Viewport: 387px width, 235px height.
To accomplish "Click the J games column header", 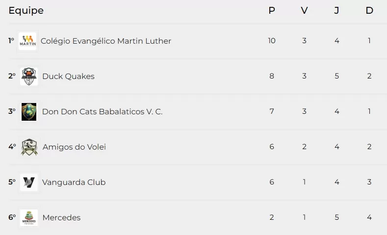I will [336, 10].
